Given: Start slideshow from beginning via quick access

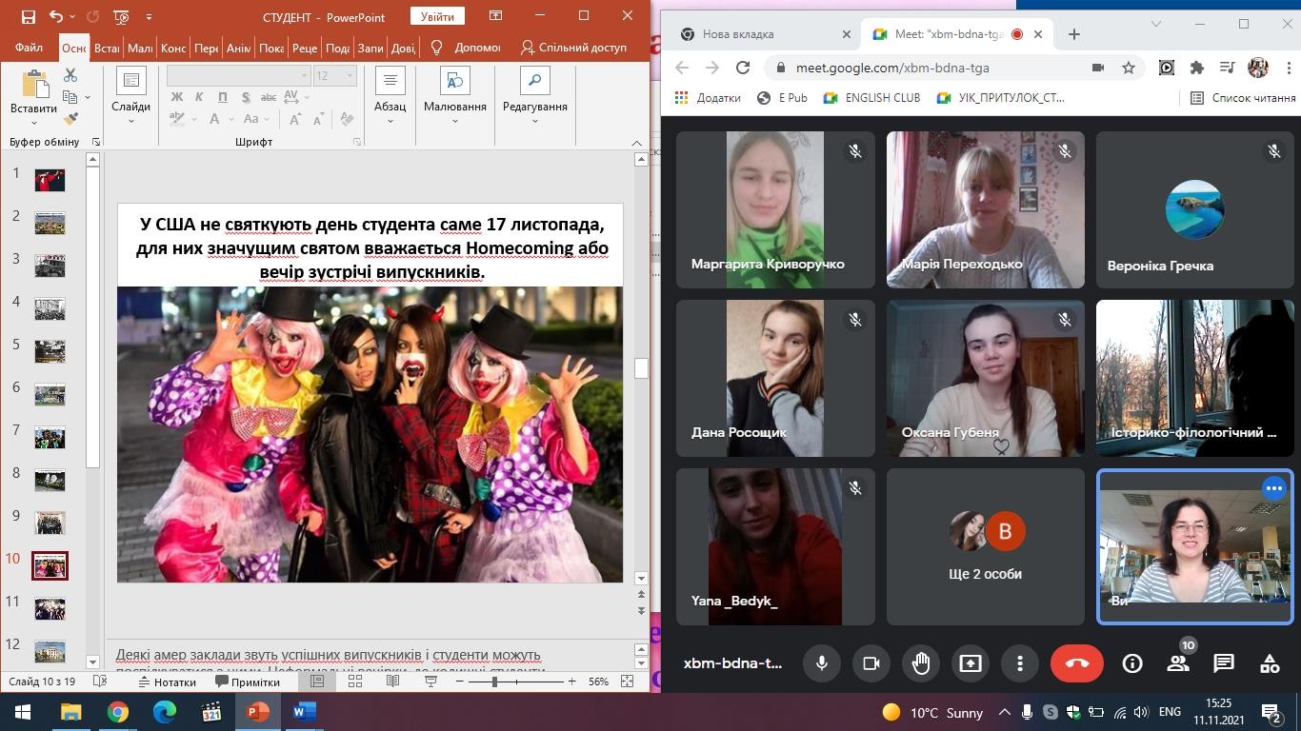Looking at the screenshot, I should pyautogui.click(x=121, y=16).
